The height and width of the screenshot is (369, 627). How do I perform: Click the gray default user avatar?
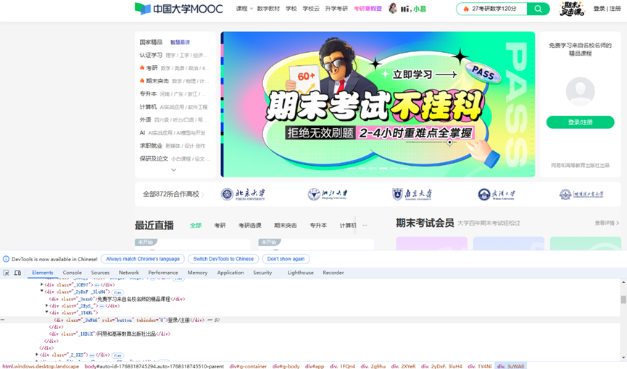[580, 91]
